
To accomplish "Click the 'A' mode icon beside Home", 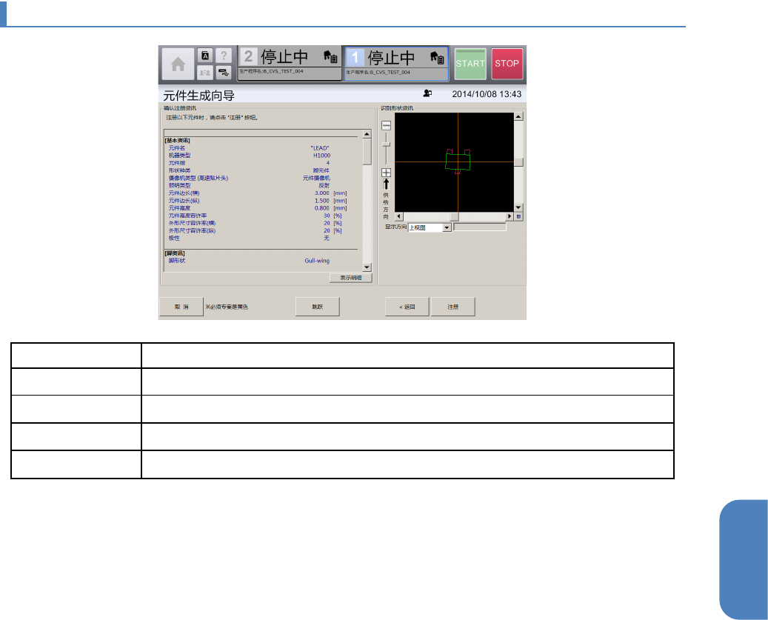I will 205,56.
